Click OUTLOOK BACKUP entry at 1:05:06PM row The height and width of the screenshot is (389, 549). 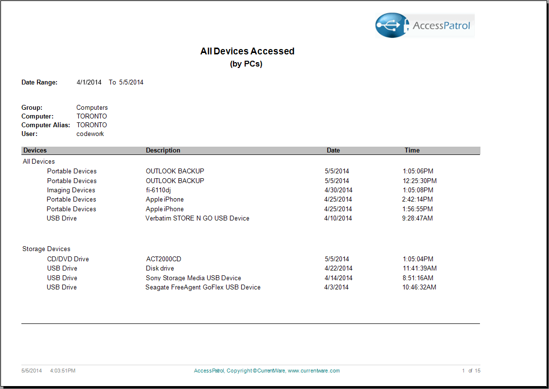175,171
